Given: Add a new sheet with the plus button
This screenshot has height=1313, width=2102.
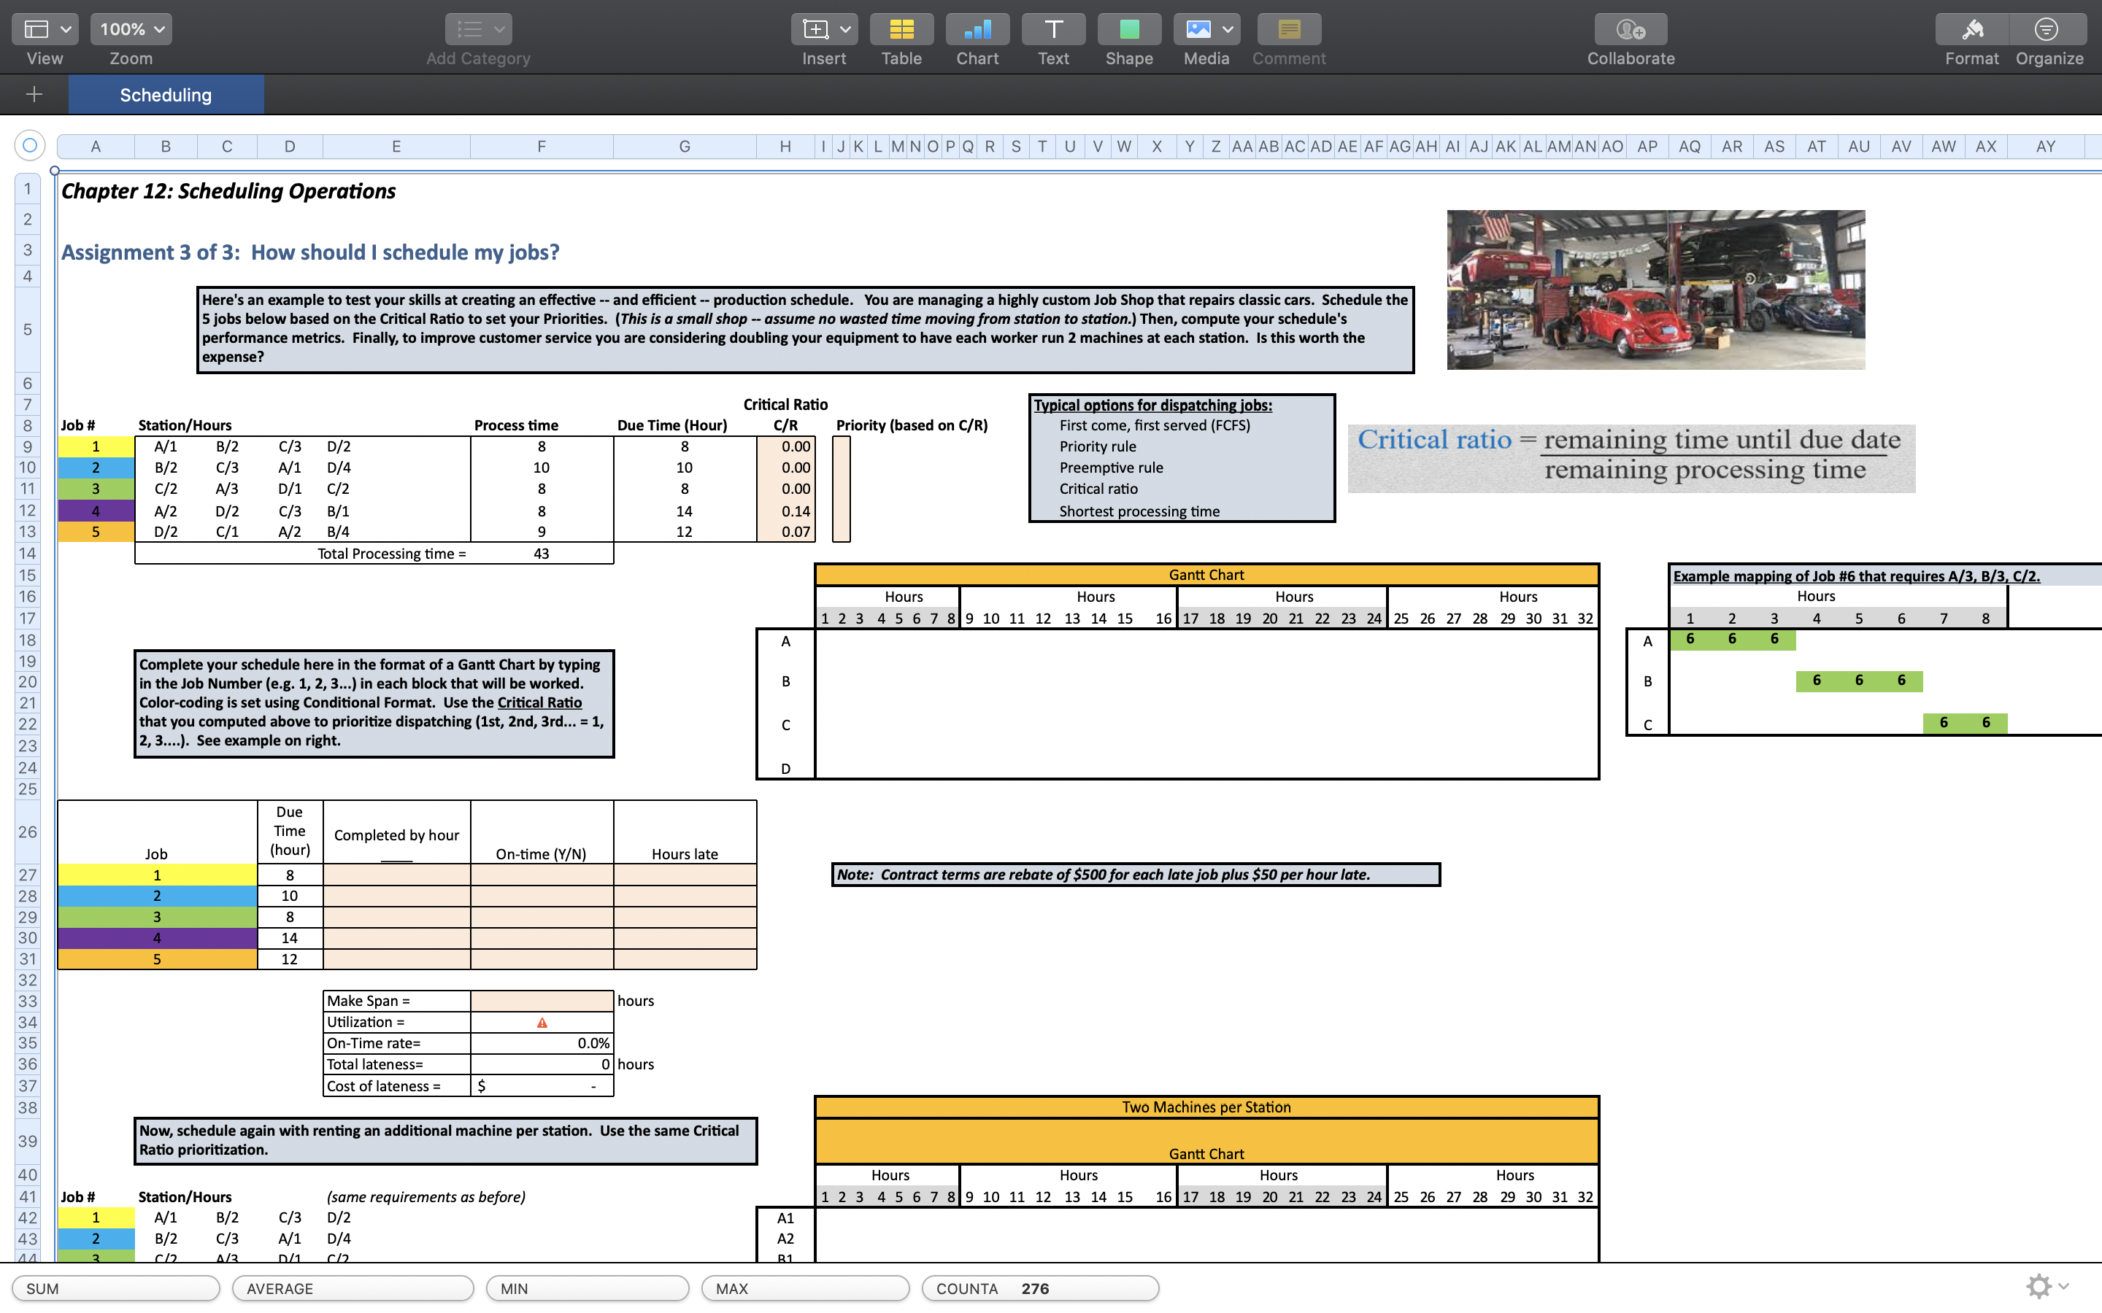Looking at the screenshot, I should pyautogui.click(x=33, y=95).
